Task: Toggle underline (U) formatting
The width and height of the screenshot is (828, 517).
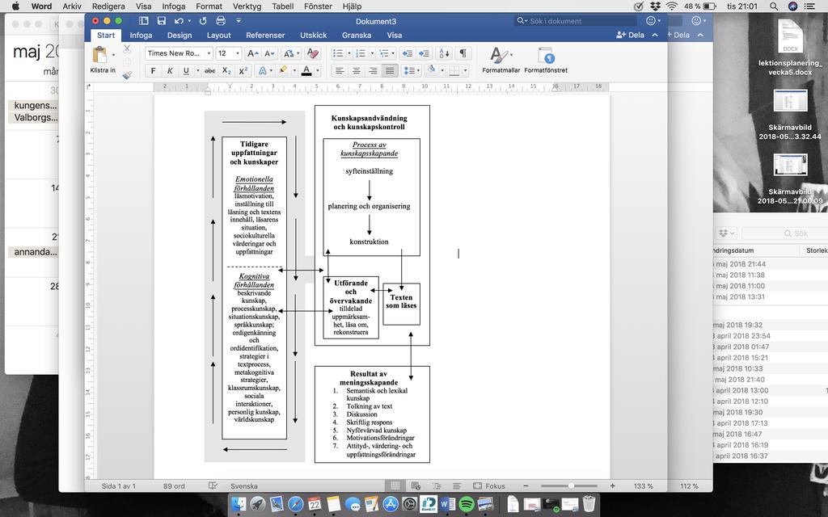Action: click(x=186, y=71)
